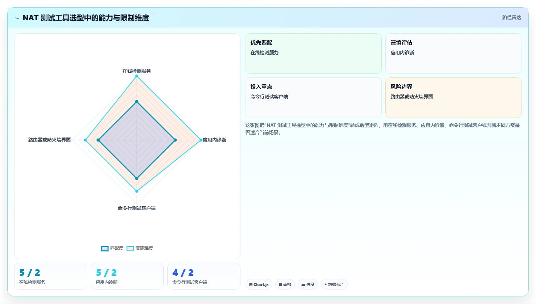The height and width of the screenshot is (304, 536).
Task: Click the top 匹配度 data point on the radar
Action: [137, 102]
